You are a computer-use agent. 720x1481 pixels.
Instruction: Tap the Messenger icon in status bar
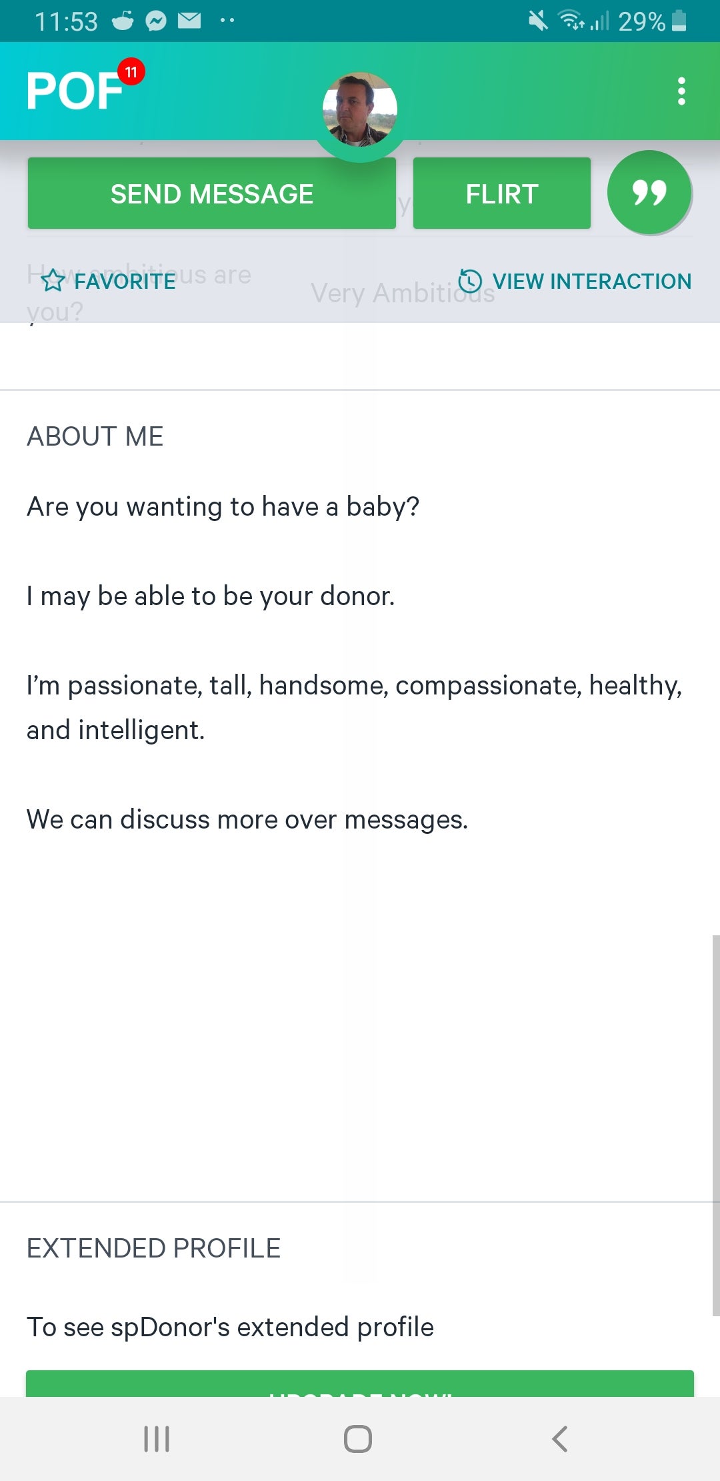[x=156, y=21]
